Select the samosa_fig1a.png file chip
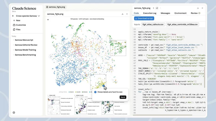Screen dimensions: 216x121 click(56, 7)
